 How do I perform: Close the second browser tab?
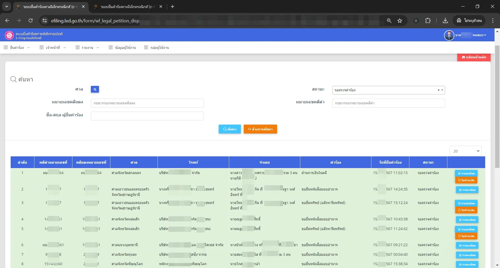point(161,7)
